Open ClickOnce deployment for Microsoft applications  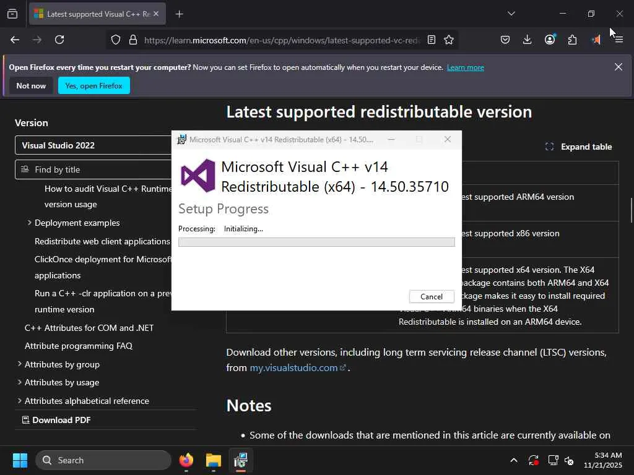(x=103, y=267)
